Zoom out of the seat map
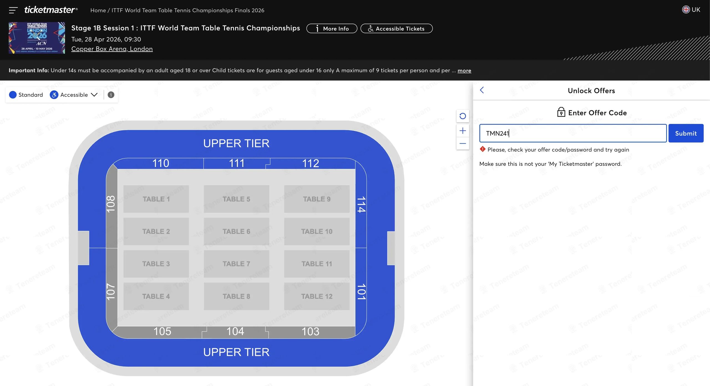 (463, 144)
